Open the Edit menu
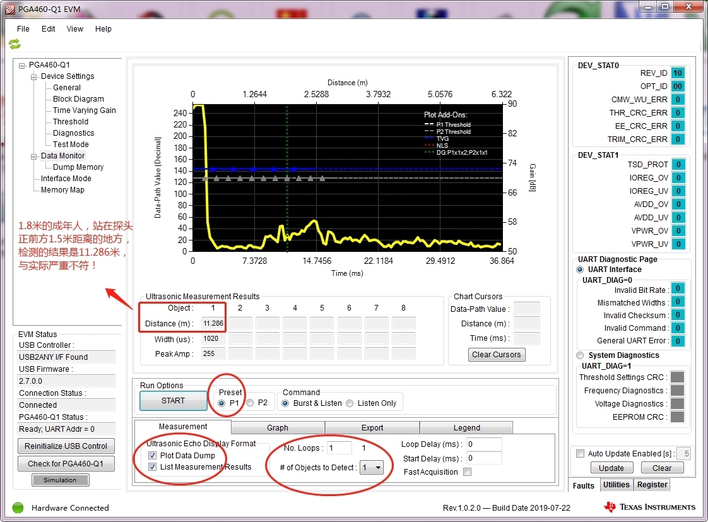The image size is (708, 522). tap(49, 29)
